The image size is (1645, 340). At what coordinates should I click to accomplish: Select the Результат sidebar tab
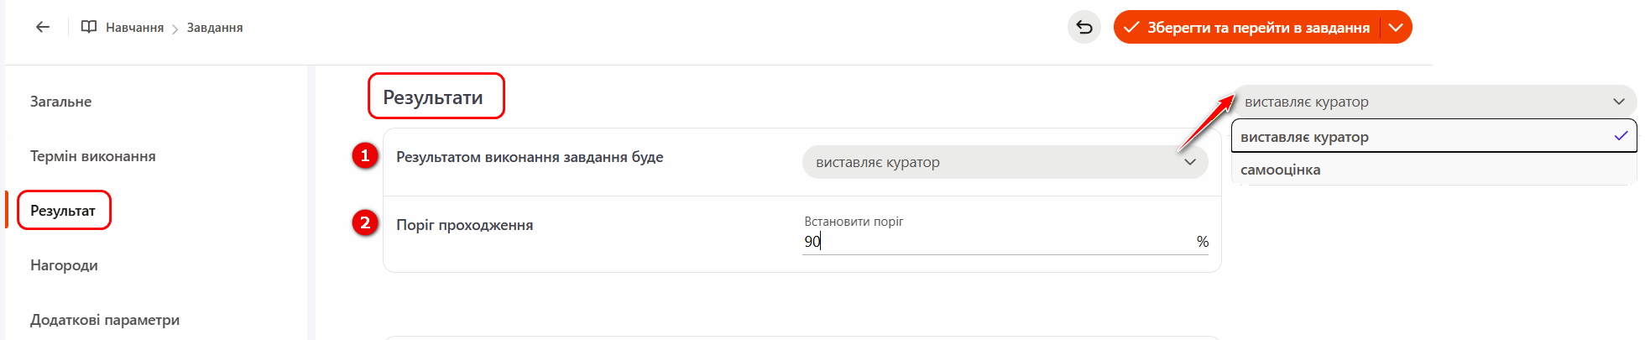(63, 211)
